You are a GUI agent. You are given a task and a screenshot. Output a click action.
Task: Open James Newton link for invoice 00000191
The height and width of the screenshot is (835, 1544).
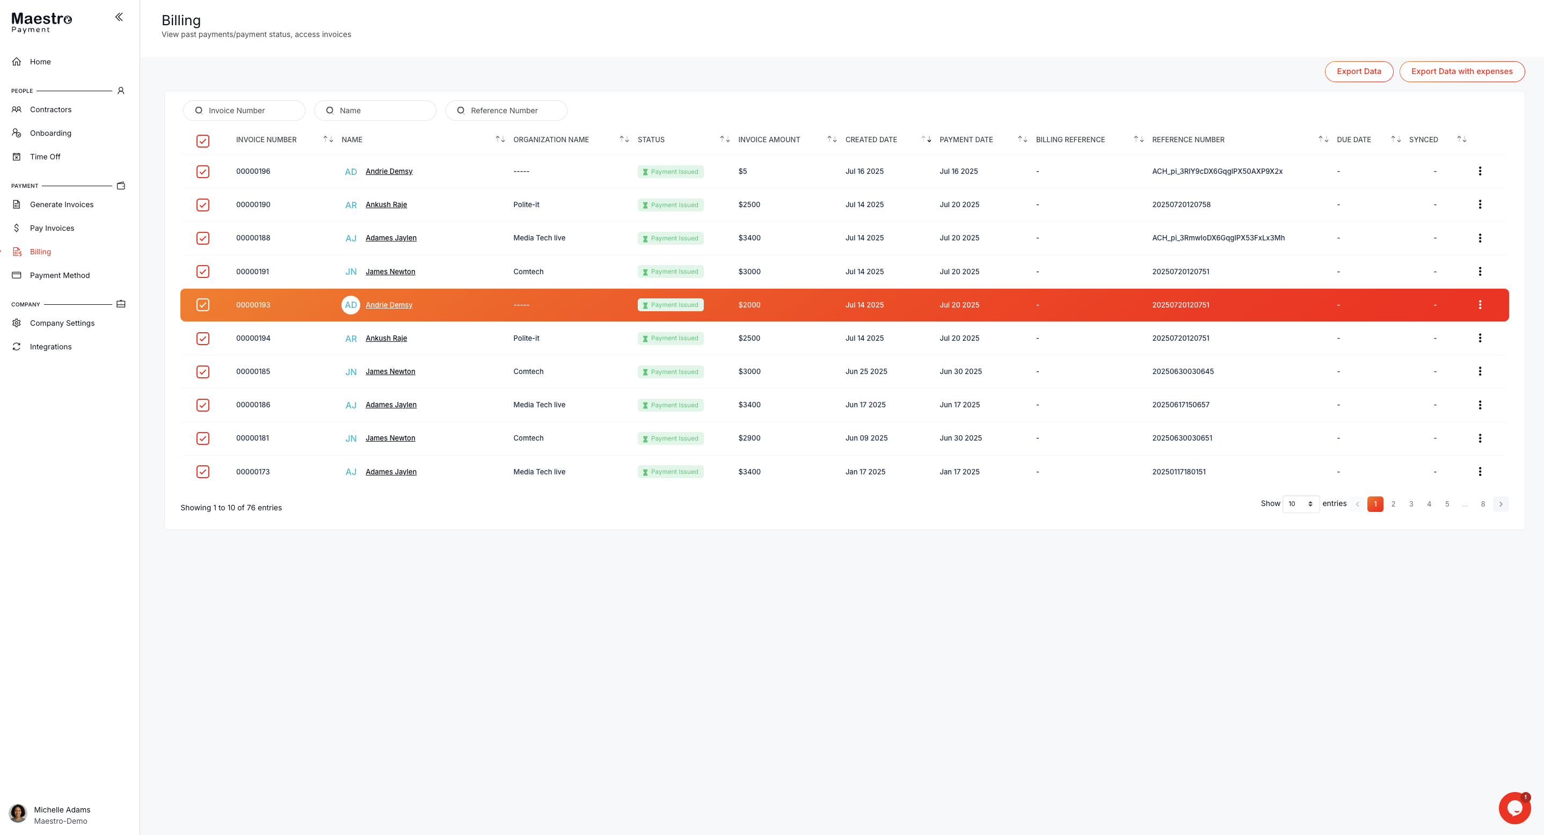[390, 272]
